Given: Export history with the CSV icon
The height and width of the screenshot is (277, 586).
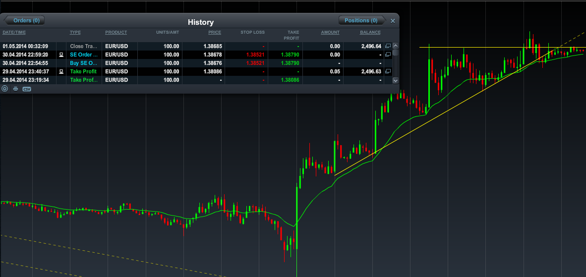Looking at the screenshot, I should point(27,89).
